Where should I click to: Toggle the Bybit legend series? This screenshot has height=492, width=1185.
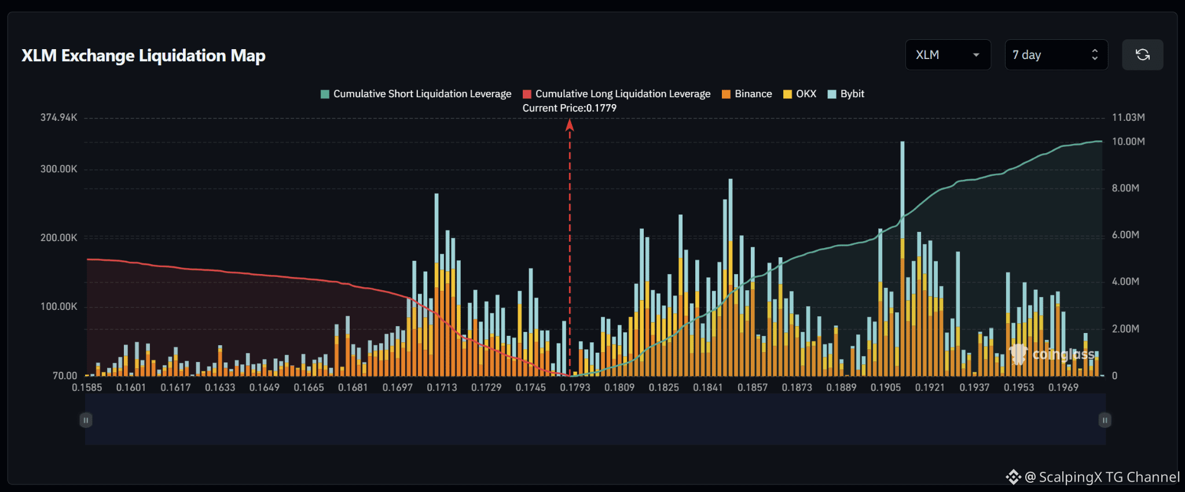(x=846, y=94)
